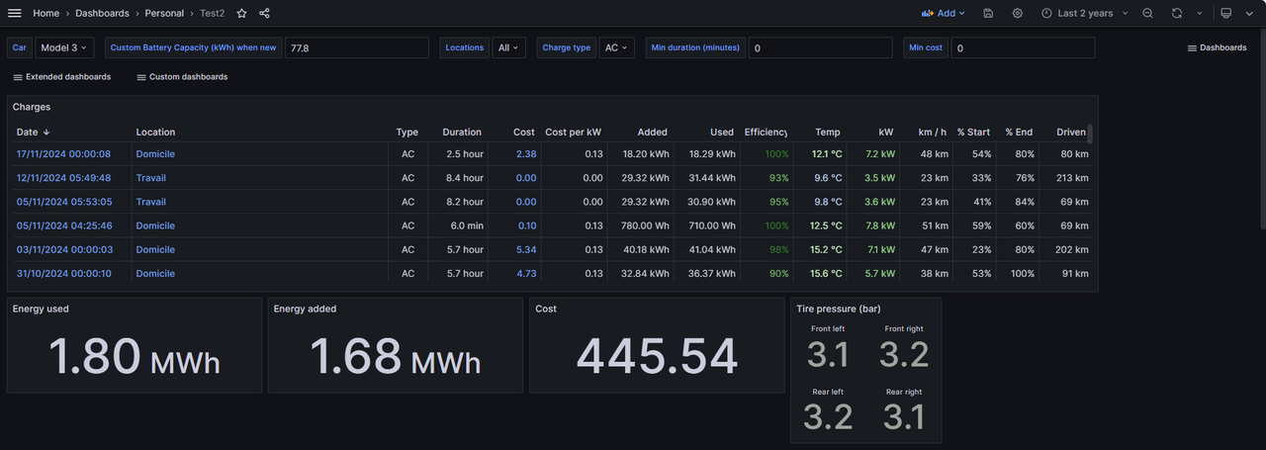1266x450 pixels.
Task: Open the Add panel dropdown
Action: [x=943, y=13]
